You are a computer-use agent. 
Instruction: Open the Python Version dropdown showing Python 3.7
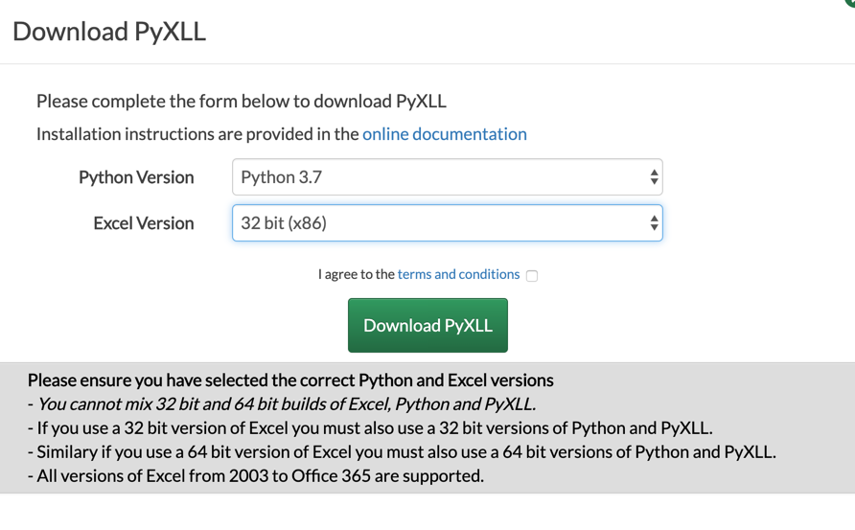[447, 177]
